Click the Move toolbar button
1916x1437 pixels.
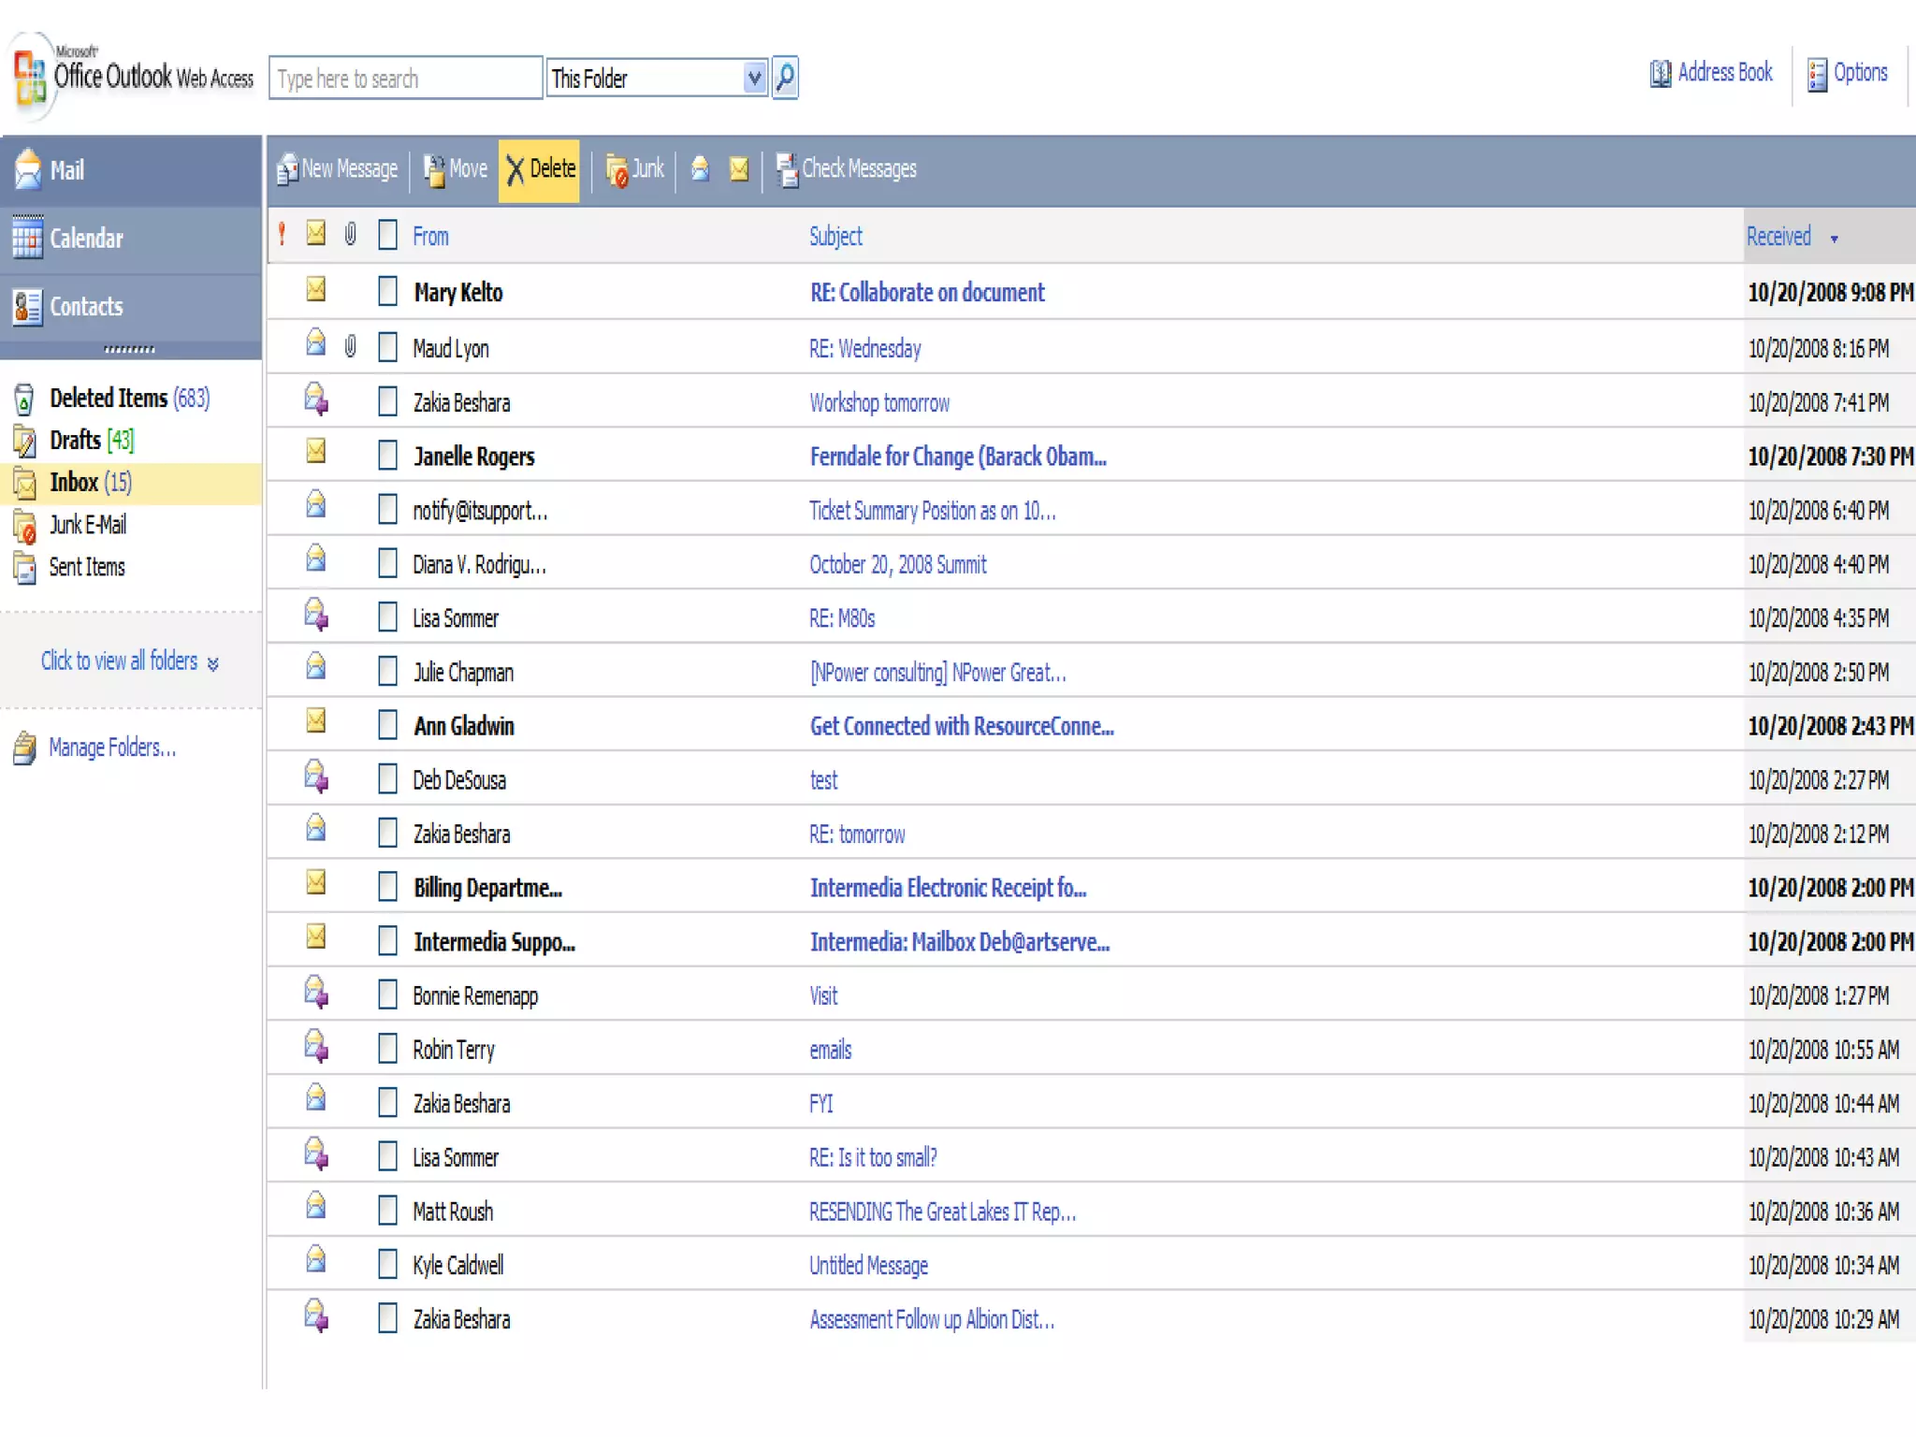(455, 169)
